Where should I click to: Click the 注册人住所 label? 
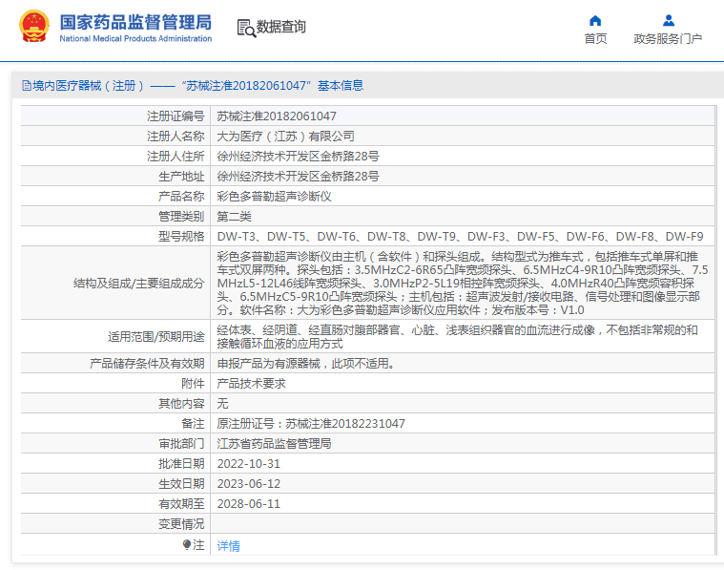[x=176, y=157]
